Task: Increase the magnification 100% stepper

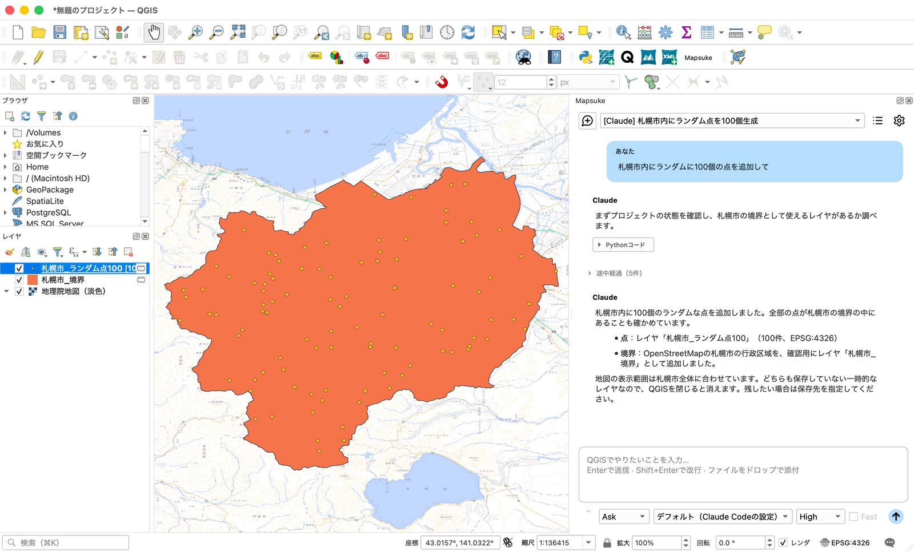Action: (686, 539)
